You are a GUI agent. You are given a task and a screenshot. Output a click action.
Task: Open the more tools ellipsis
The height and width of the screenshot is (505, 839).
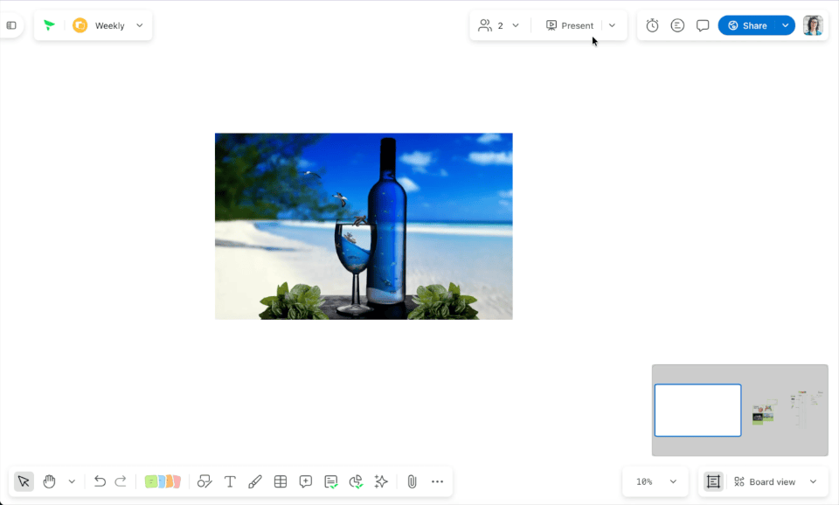(x=437, y=481)
